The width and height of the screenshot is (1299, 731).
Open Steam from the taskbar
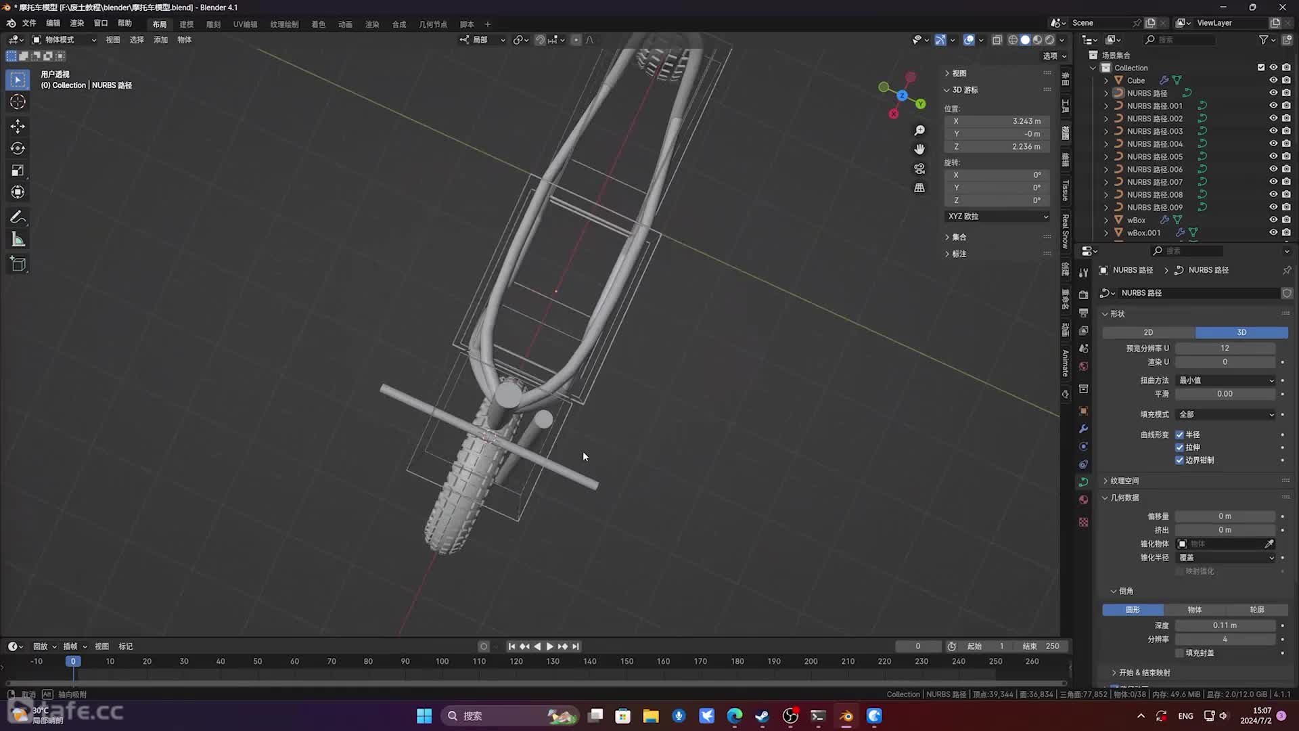tap(762, 716)
